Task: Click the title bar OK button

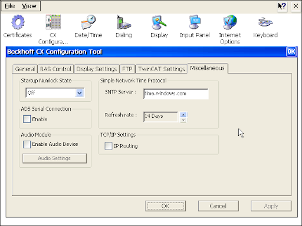Action: (x=291, y=52)
